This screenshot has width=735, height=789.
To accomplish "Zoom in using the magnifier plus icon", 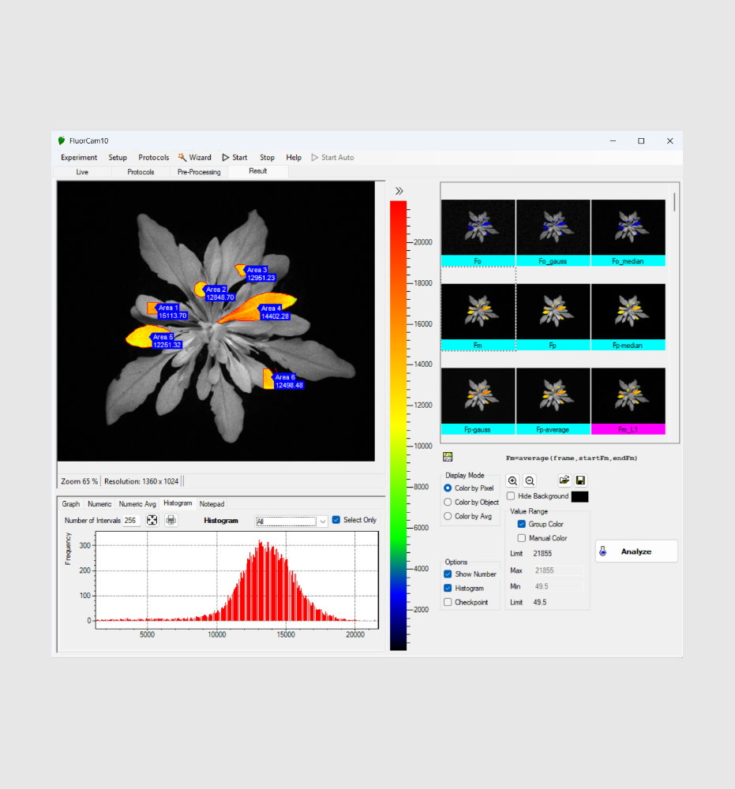I will click(512, 481).
